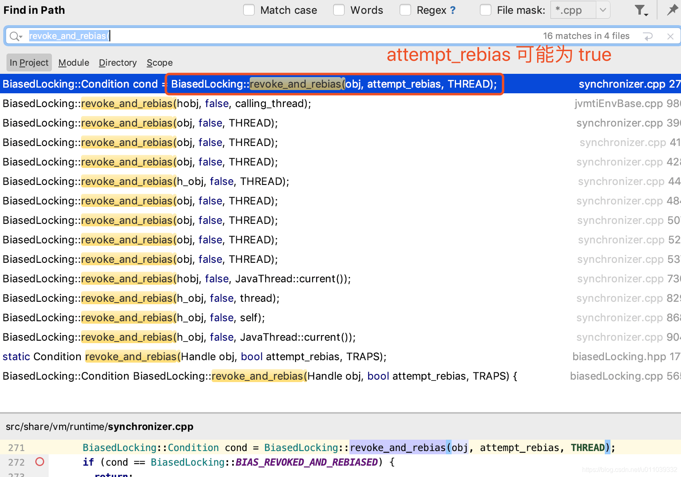Click the filter funnel icon

[640, 10]
